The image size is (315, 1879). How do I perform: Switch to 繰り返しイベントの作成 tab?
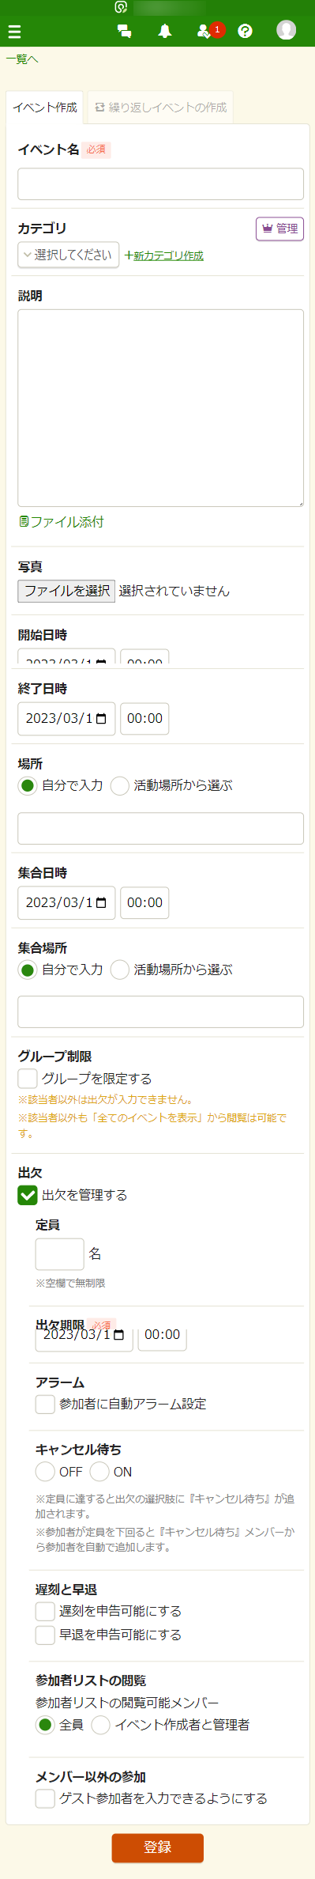point(160,108)
